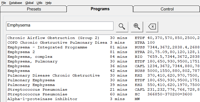Click the 84 mins duration cell

pos(119,57)
